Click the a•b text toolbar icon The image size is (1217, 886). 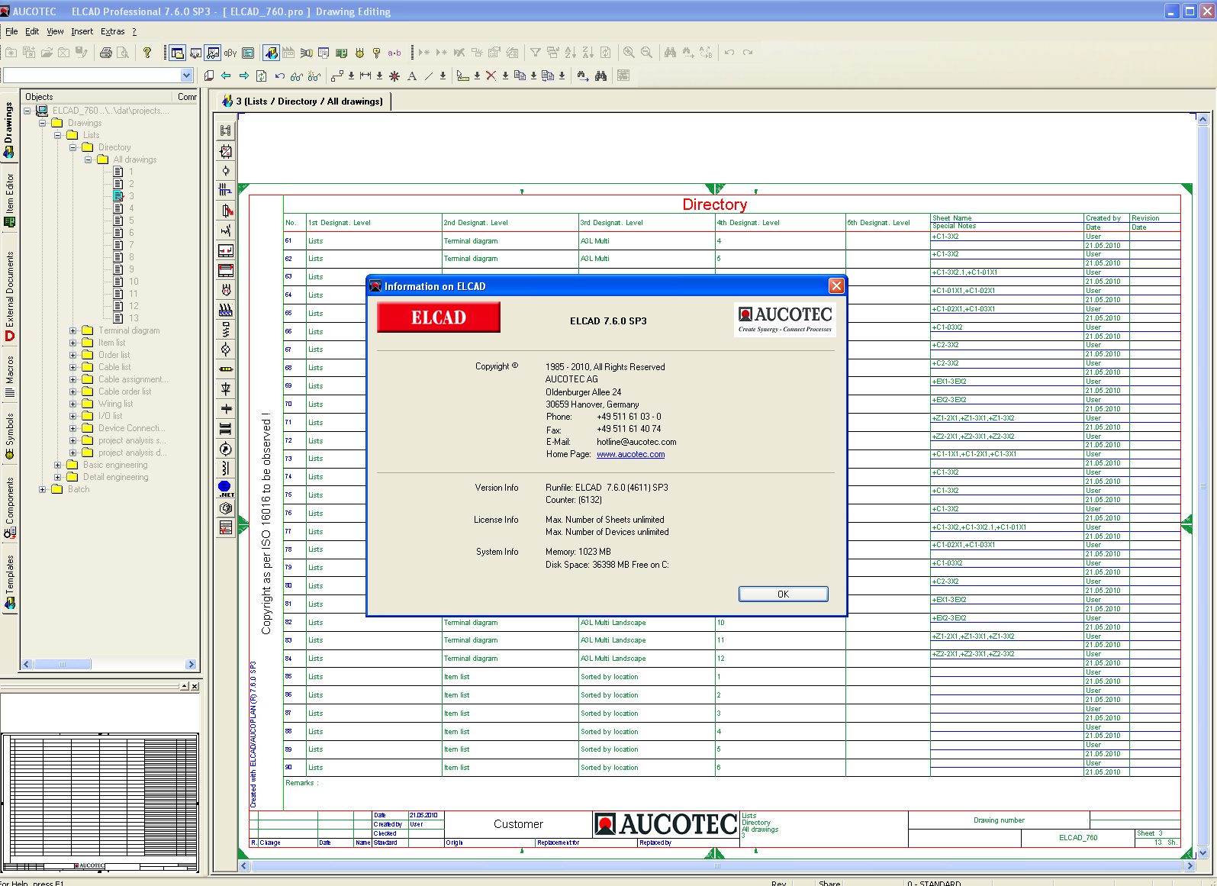pyautogui.click(x=394, y=53)
